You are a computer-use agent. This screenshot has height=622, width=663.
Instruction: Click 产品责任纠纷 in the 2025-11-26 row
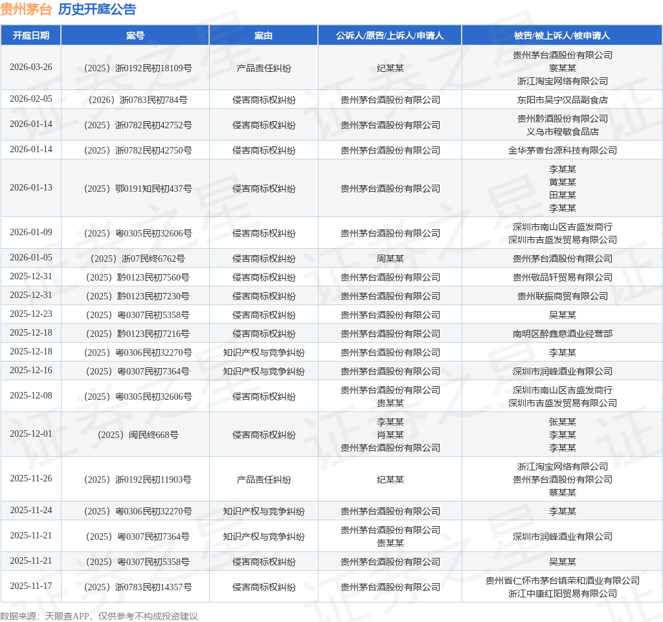pos(264,480)
